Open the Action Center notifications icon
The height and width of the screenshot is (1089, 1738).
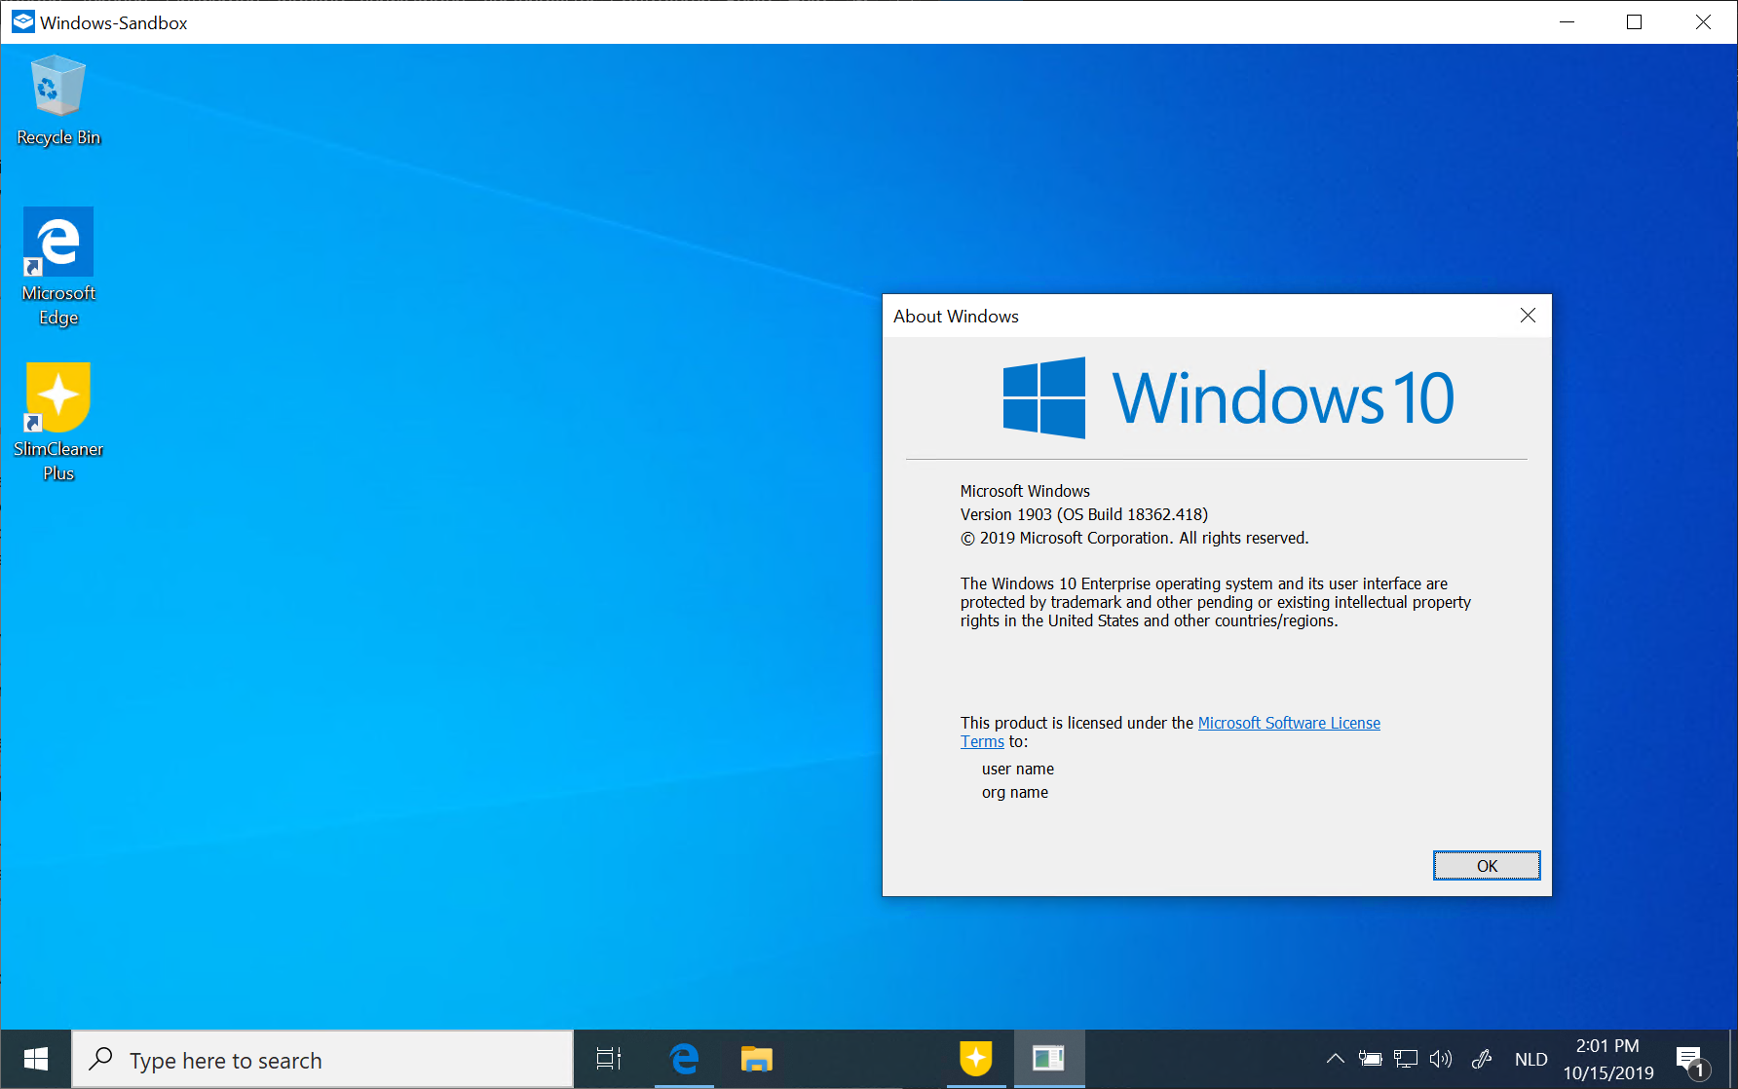(1692, 1060)
